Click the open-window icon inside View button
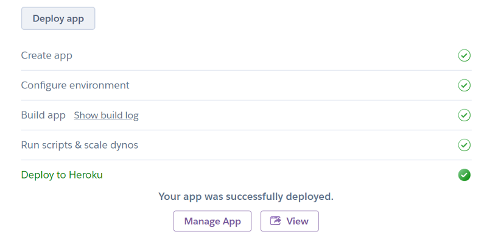Screen dimensions: 487x237 coord(276,221)
